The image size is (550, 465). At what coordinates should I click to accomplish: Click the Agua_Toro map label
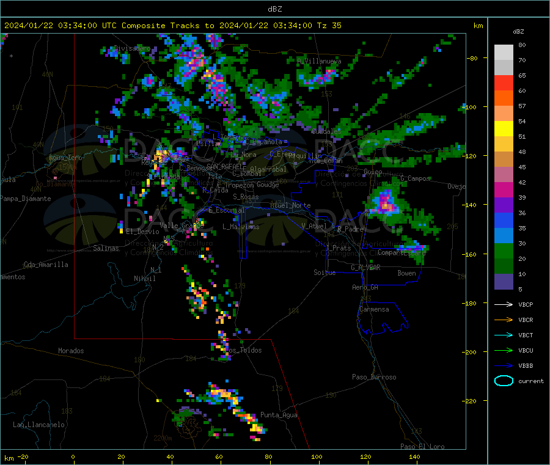(x=65, y=158)
